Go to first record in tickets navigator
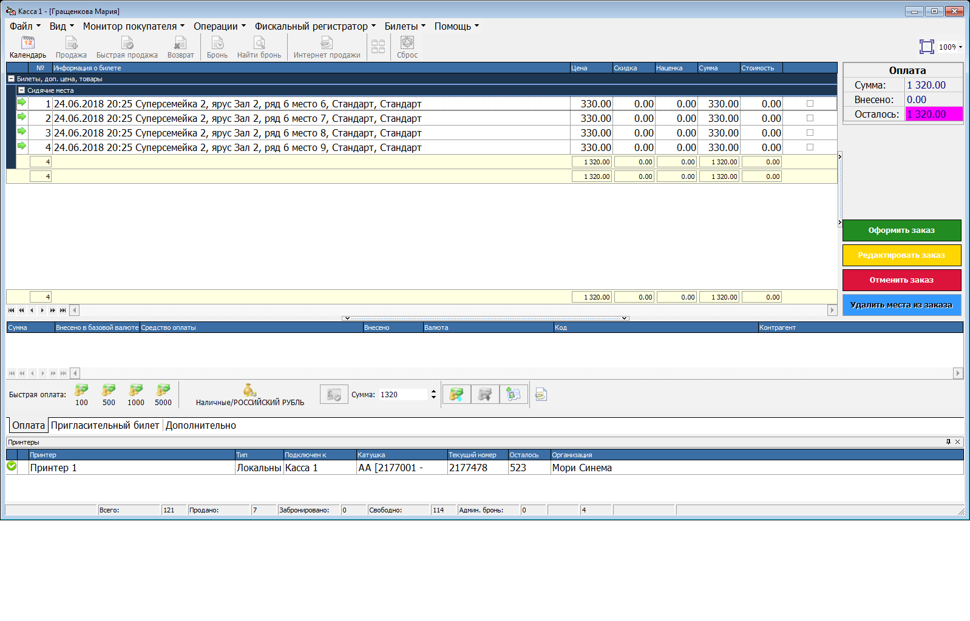Viewport: 970px width, 621px height. [x=11, y=310]
